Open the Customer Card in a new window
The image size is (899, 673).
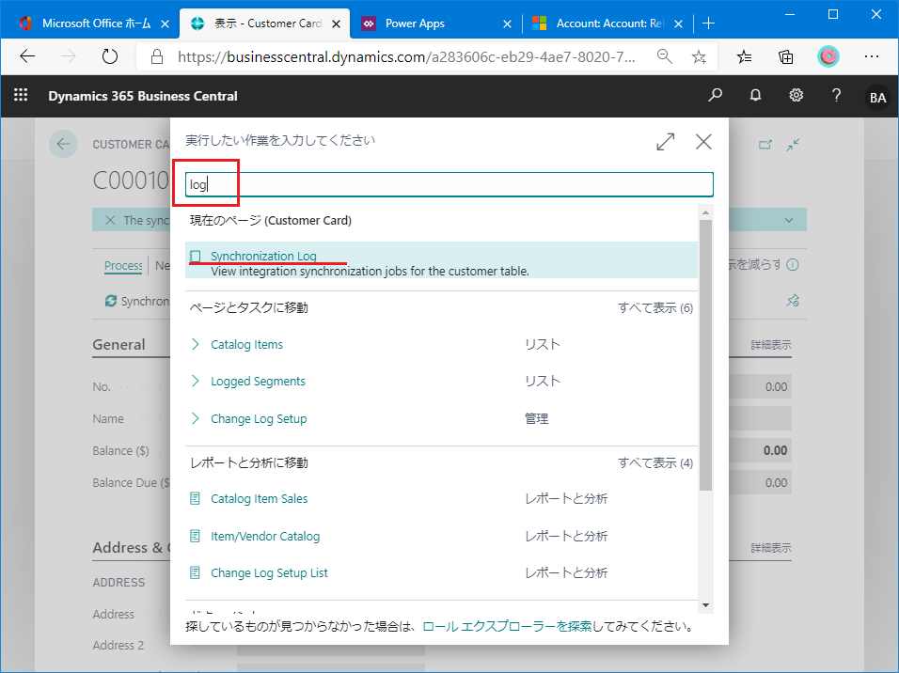pyautogui.click(x=765, y=145)
